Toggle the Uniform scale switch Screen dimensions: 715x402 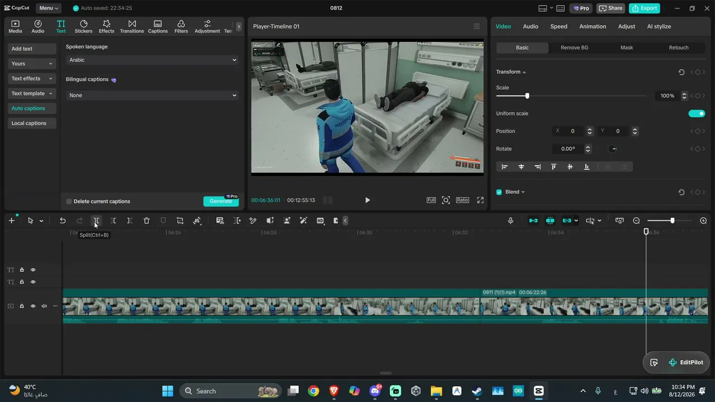[x=697, y=113]
